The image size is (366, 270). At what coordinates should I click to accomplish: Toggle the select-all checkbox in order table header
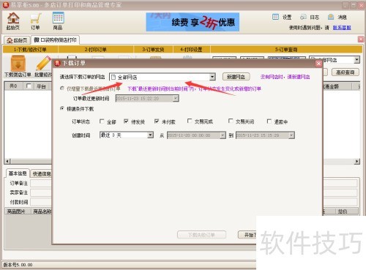pos(29,86)
